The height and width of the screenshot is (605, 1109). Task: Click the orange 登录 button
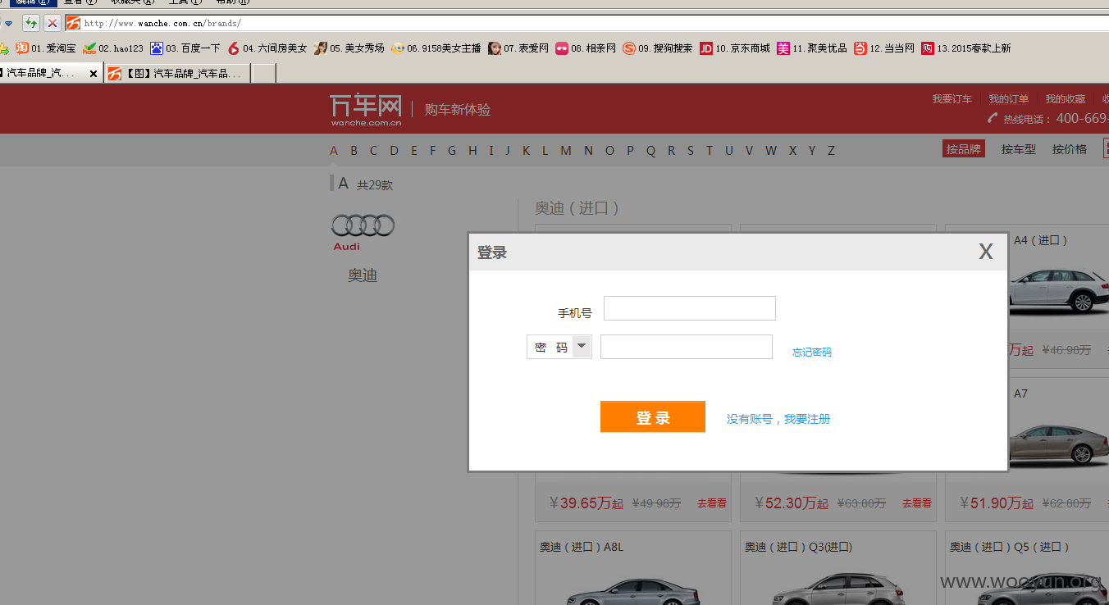click(x=653, y=416)
